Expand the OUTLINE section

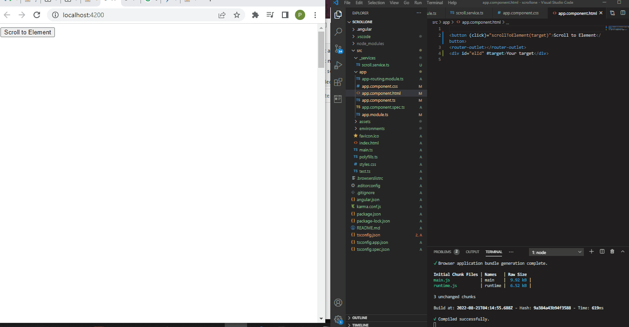click(x=386, y=318)
